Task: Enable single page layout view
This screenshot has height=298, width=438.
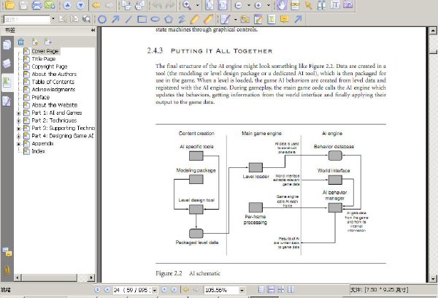Action: tap(261, 290)
